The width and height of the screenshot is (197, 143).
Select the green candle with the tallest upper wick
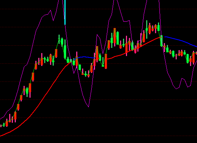[147, 29]
